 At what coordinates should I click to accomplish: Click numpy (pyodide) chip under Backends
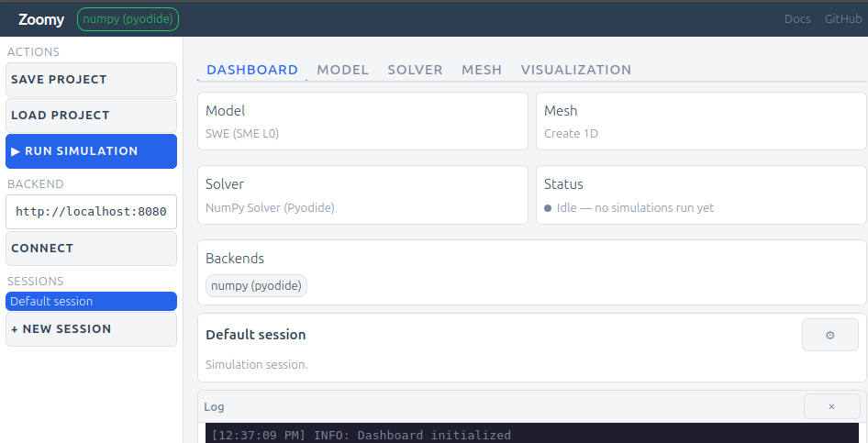click(x=256, y=286)
